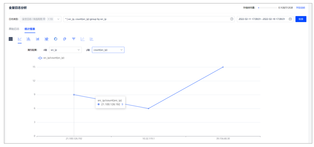
Task: Open the 字段说明 link
Action: (300, 8)
